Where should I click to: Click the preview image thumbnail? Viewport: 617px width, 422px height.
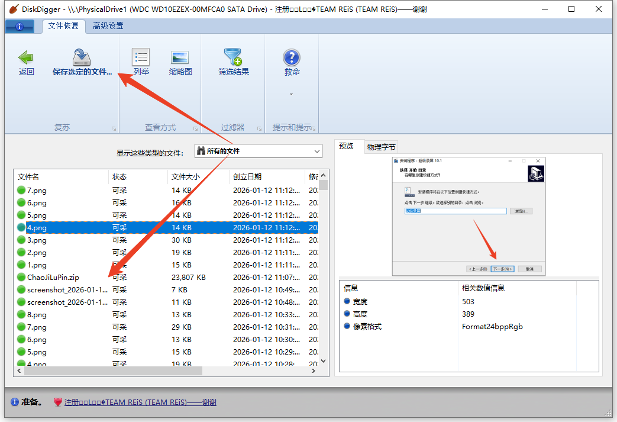click(x=469, y=217)
